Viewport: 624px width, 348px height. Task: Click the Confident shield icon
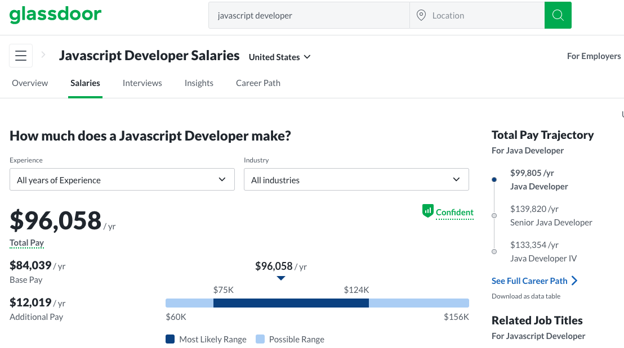(x=428, y=211)
